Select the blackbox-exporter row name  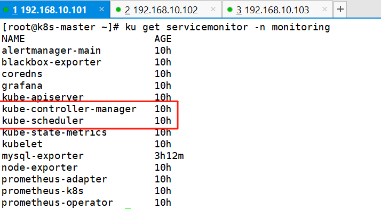pyautogui.click(x=51, y=62)
